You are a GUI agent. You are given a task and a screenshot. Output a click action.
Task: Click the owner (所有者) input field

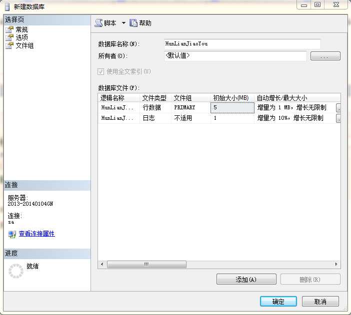(x=235, y=56)
